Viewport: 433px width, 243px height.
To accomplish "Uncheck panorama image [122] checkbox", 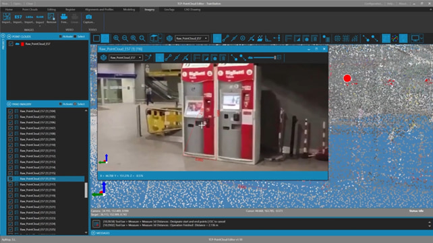I will click(x=11, y=213).
